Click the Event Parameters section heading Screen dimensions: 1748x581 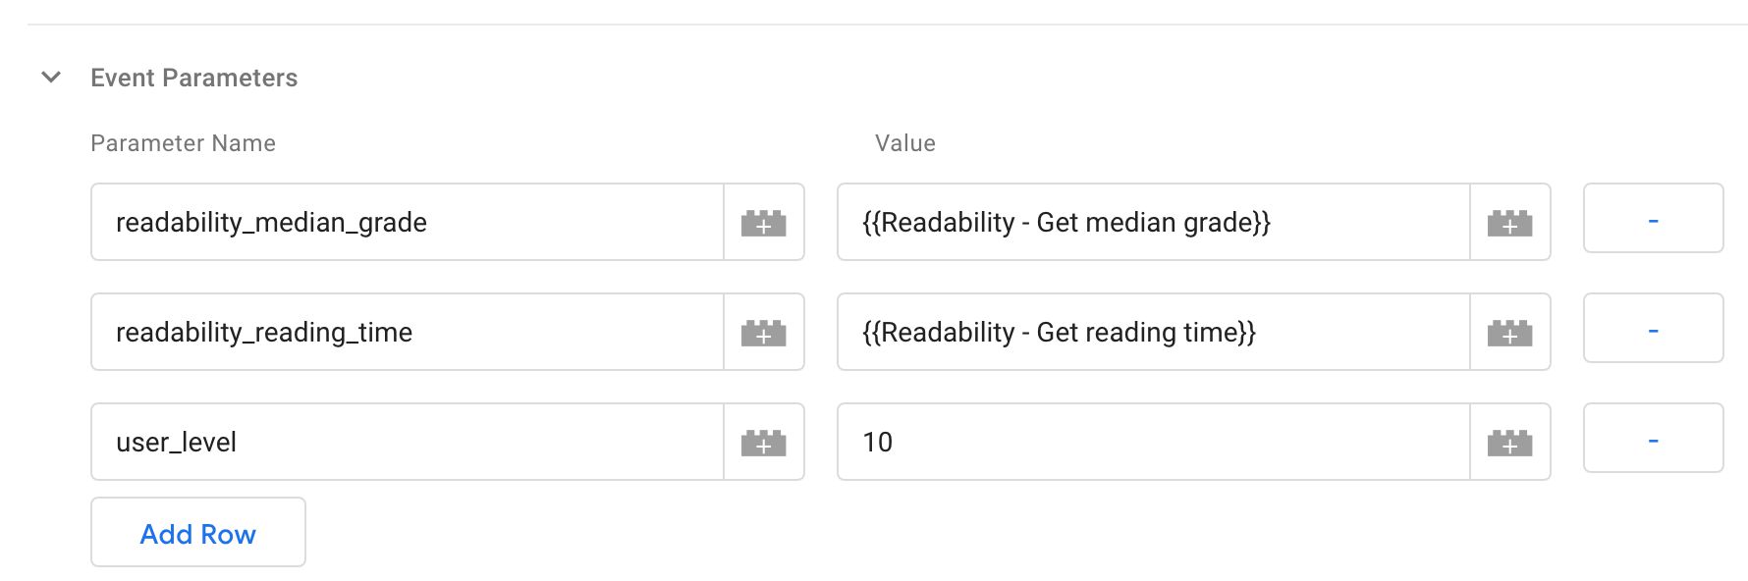(193, 78)
